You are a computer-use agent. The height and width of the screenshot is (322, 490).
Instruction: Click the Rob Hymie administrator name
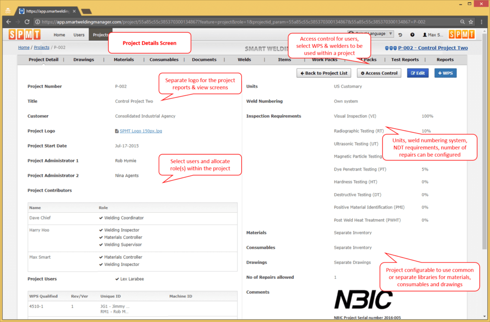pyautogui.click(x=125, y=161)
